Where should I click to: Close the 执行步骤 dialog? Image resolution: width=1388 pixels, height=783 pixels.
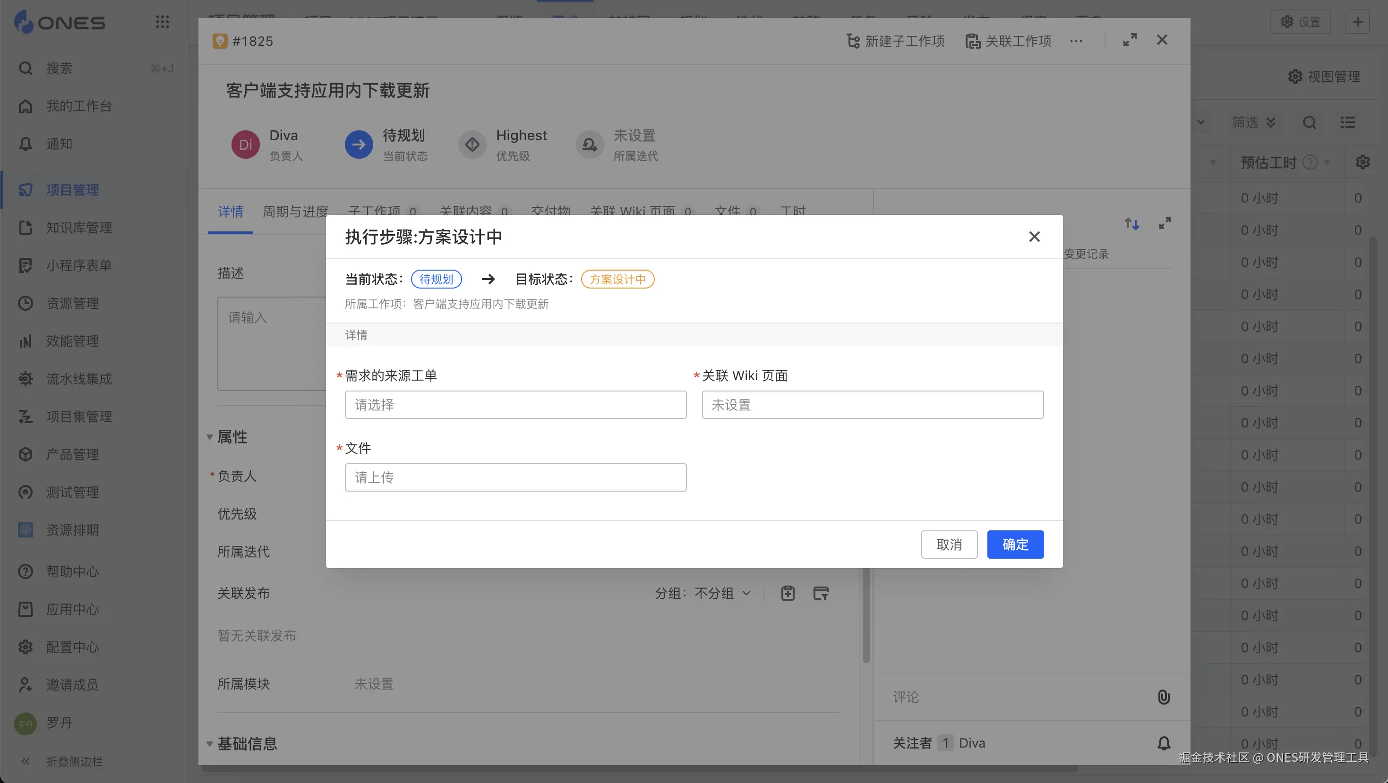click(1034, 237)
